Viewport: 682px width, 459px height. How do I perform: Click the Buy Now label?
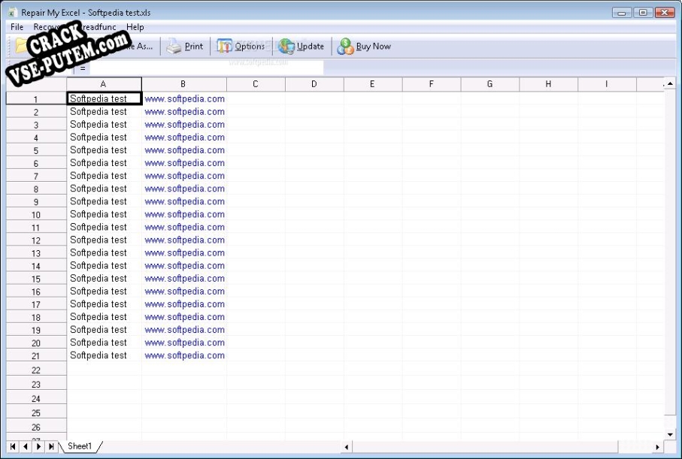pyautogui.click(x=373, y=46)
